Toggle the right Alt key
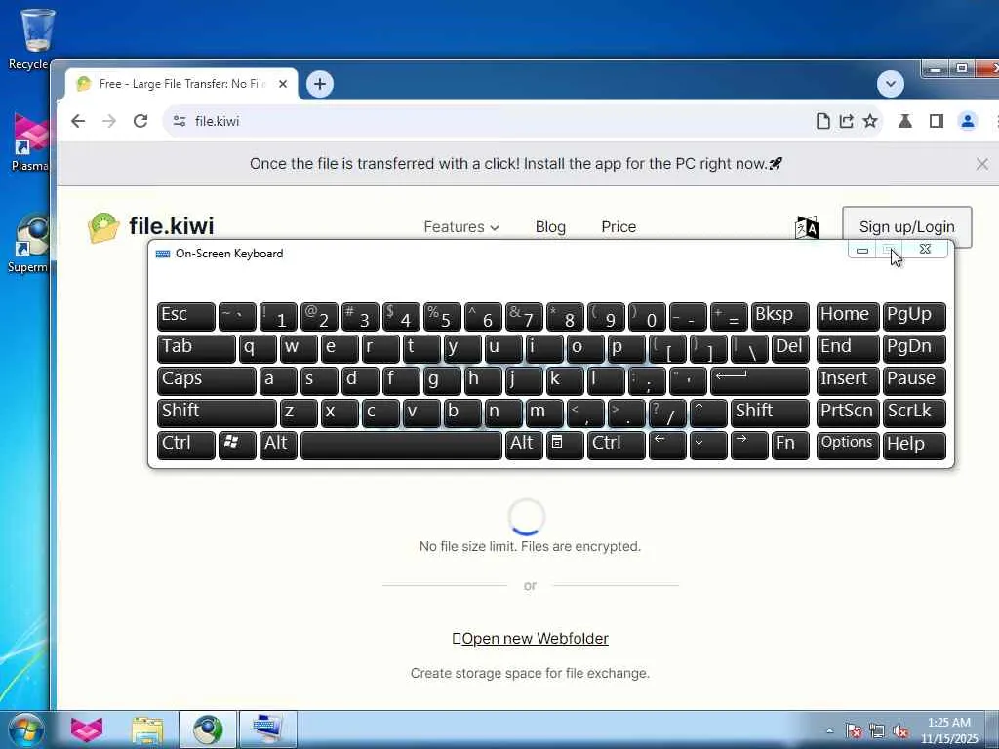 (x=523, y=445)
